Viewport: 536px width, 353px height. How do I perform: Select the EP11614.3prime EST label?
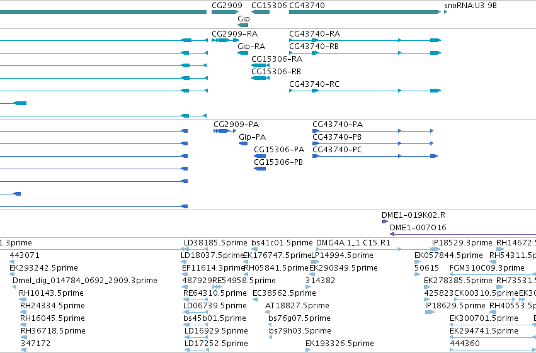[214, 268]
